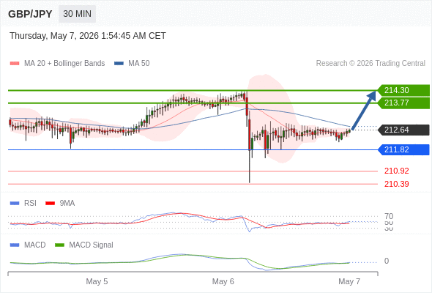This screenshot has height=293, width=432.
Task: Click the May 5 date axis label
Action: pos(97,281)
